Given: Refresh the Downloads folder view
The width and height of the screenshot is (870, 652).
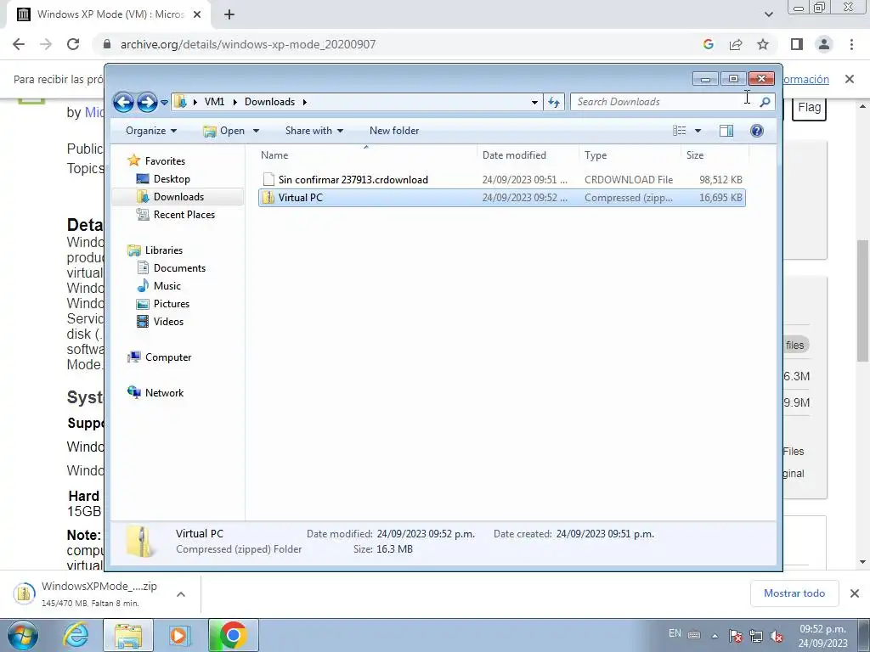Looking at the screenshot, I should coord(554,102).
